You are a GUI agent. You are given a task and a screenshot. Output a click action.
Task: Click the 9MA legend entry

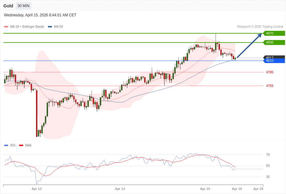pos(28,145)
